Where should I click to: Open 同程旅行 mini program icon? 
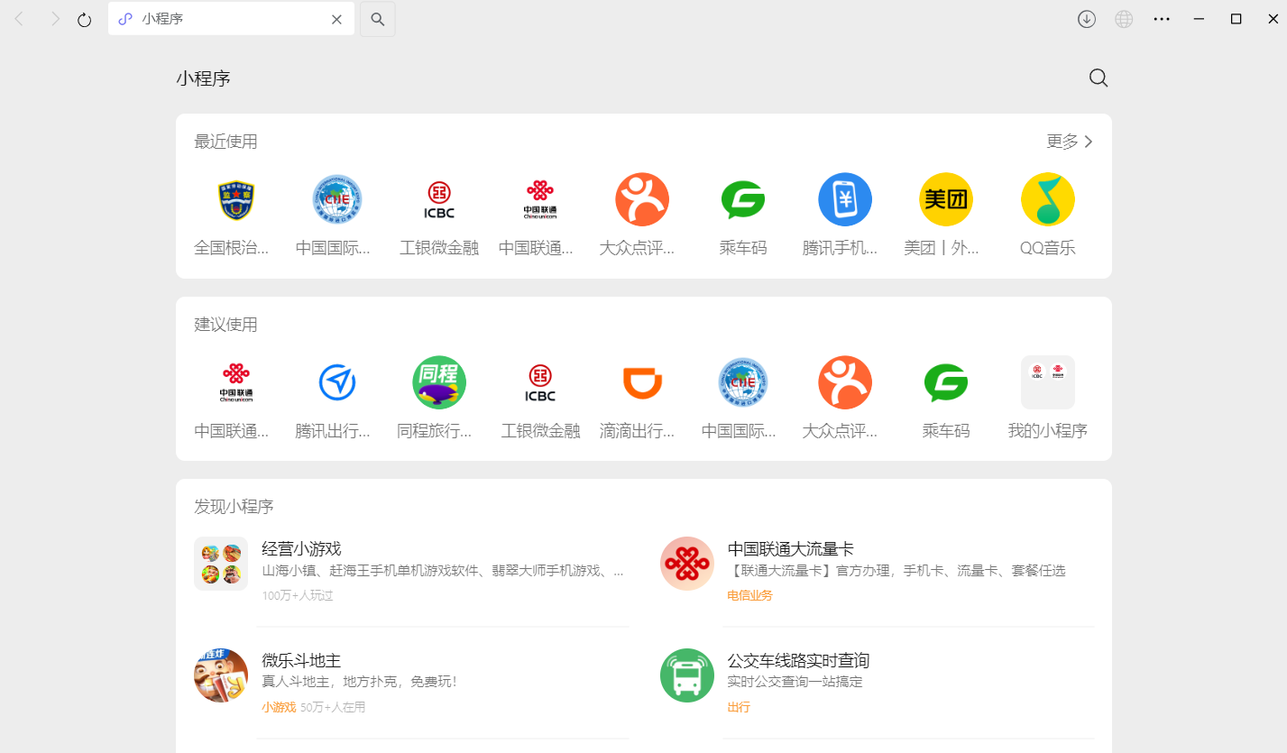[438, 382]
